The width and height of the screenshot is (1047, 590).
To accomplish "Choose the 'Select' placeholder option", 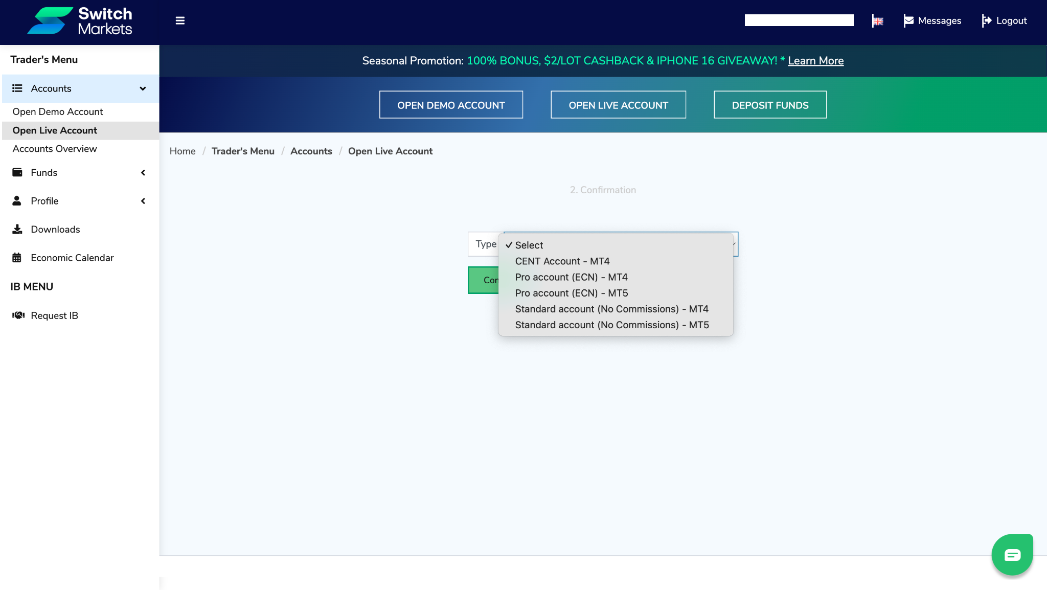I will (x=616, y=245).
